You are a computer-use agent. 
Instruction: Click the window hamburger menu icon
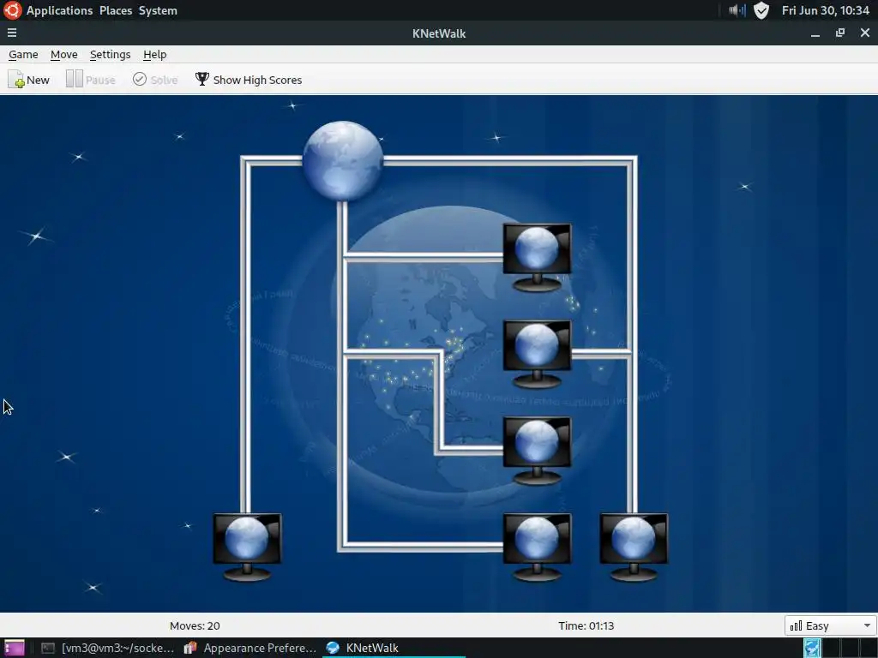tap(12, 33)
